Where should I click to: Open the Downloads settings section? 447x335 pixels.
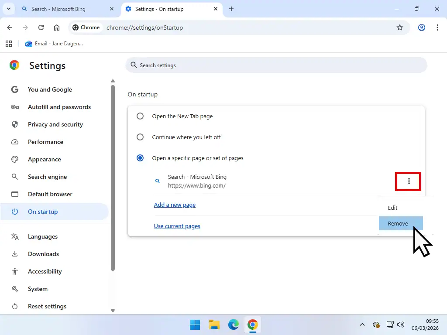pos(43,254)
